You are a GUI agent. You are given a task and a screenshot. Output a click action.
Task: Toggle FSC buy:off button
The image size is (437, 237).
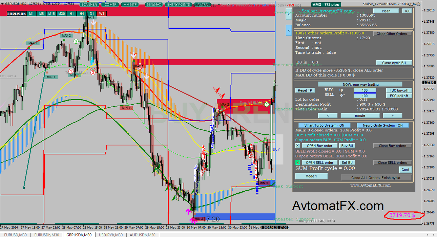[399, 90]
